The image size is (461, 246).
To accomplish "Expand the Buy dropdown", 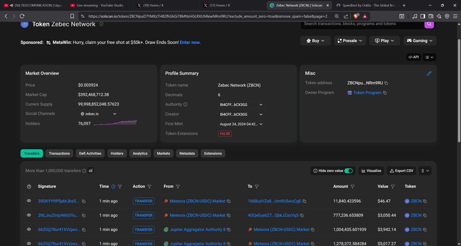I will pos(315,41).
